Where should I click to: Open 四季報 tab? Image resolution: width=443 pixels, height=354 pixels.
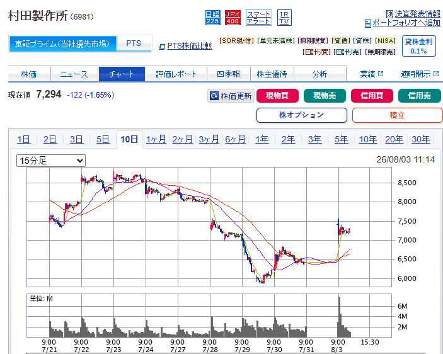point(229,74)
